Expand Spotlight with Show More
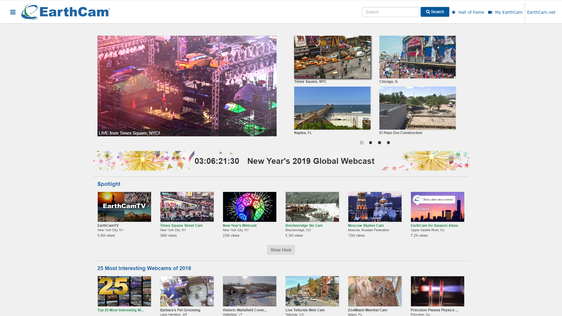 point(281,250)
